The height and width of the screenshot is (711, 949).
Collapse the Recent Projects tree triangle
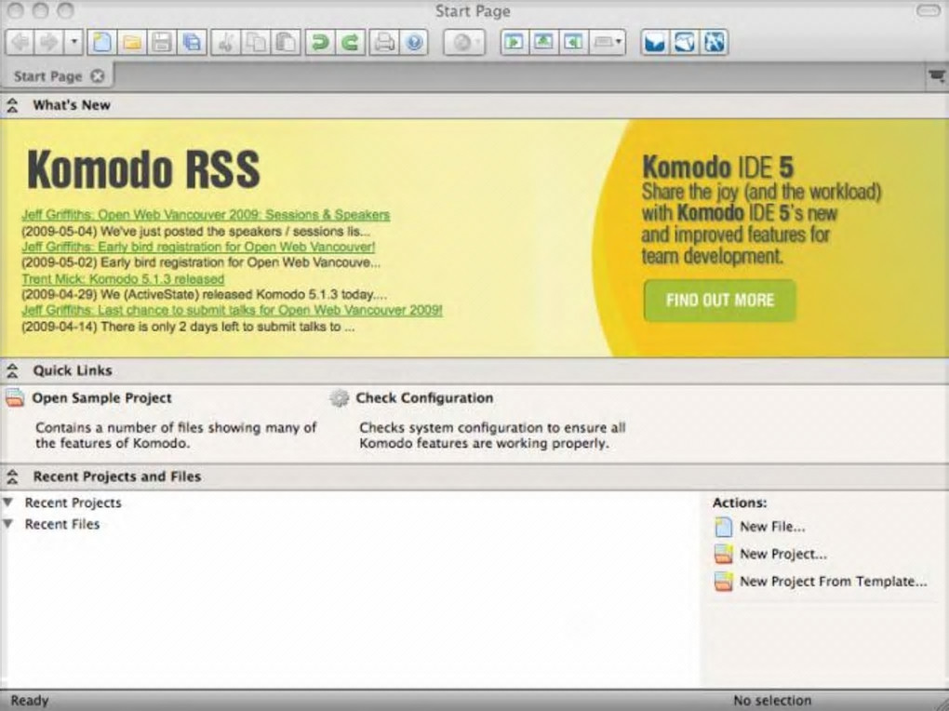7,503
